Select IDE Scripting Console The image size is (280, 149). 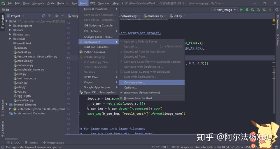(99, 25)
